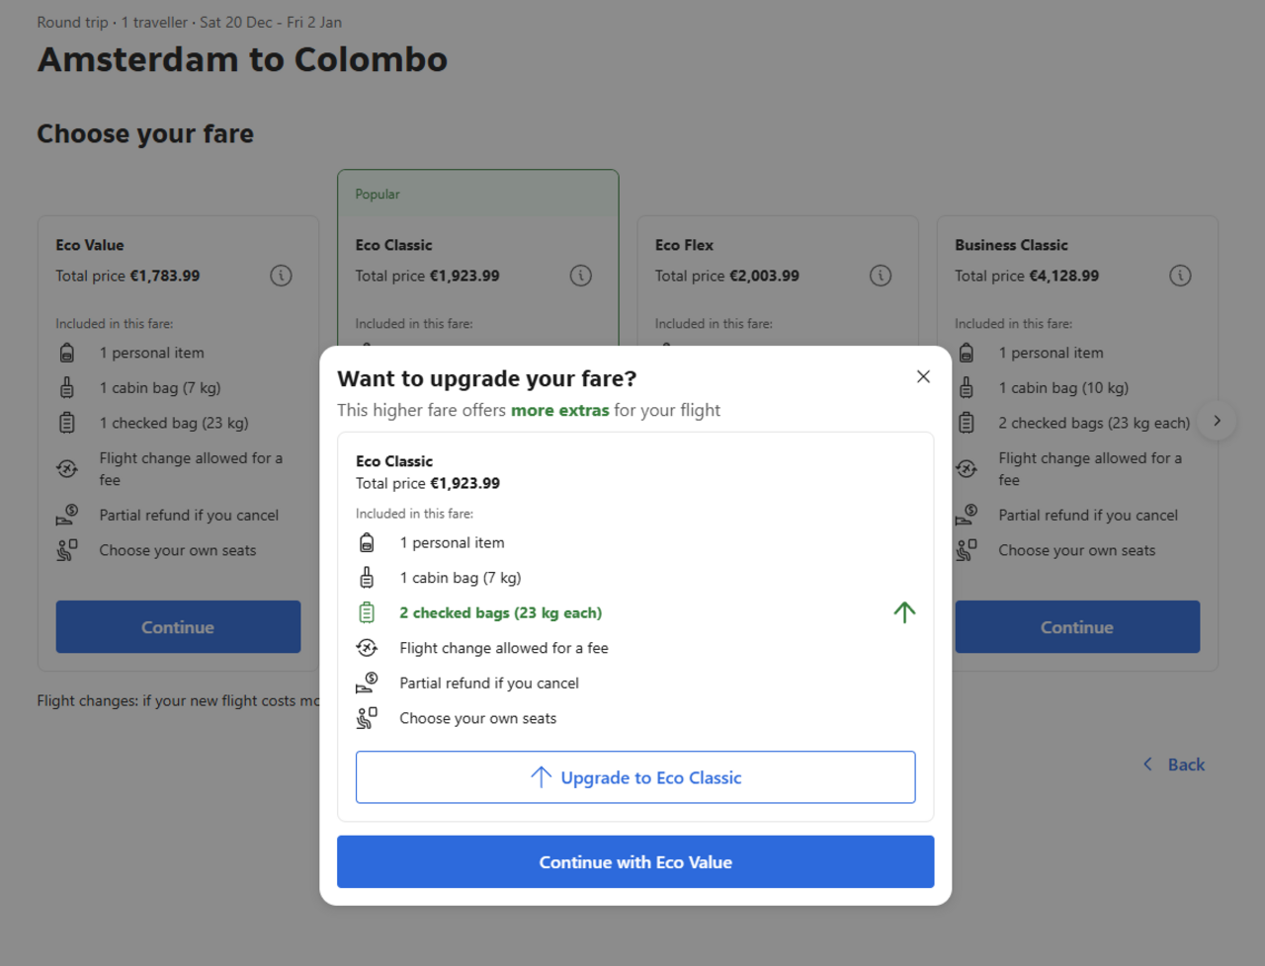The width and height of the screenshot is (1265, 966).
Task: Go back using the Back link
Action: coord(1174,765)
